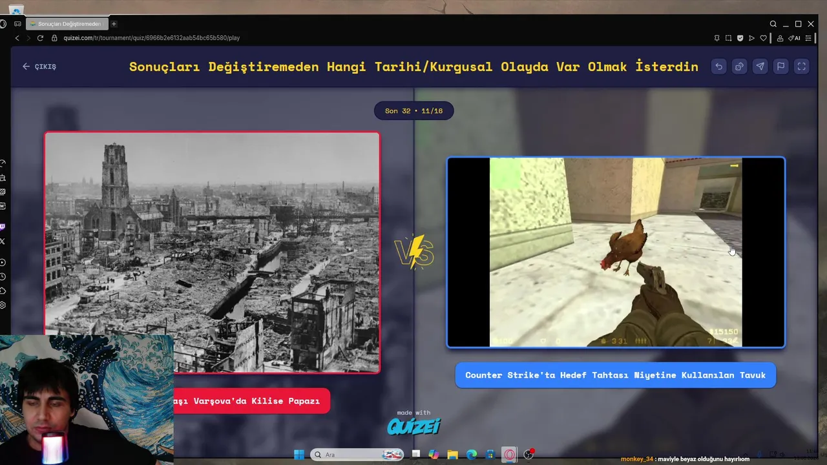Open the Aria AI assistant button
Viewport: 827px width, 465px height.
pyautogui.click(x=795, y=38)
